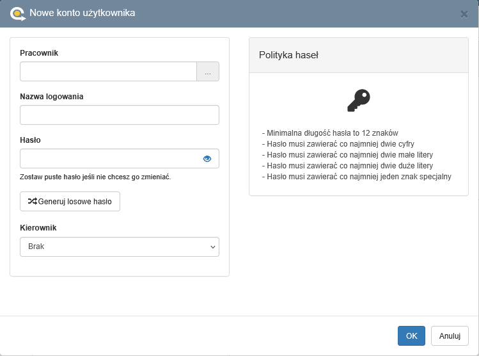The width and height of the screenshot is (479, 356).
Task: Toggle password visibility with the eye icon
Action: [x=207, y=159]
